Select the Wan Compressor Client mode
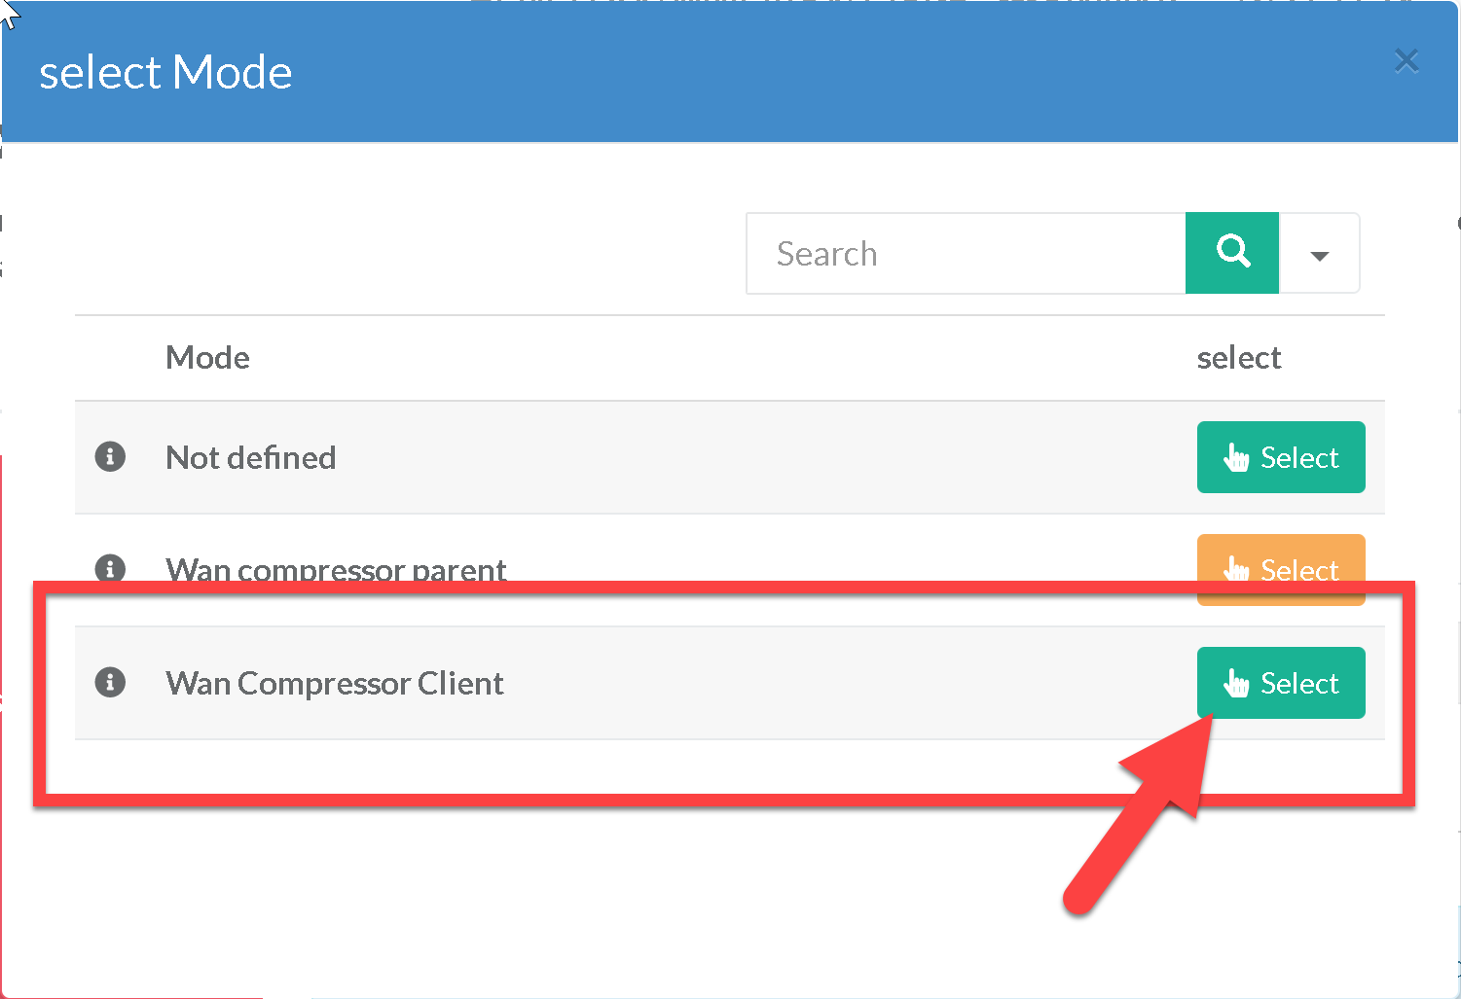This screenshot has height=999, width=1461. (1281, 683)
